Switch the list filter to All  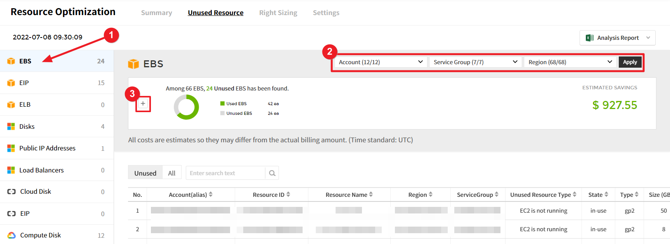(x=171, y=173)
